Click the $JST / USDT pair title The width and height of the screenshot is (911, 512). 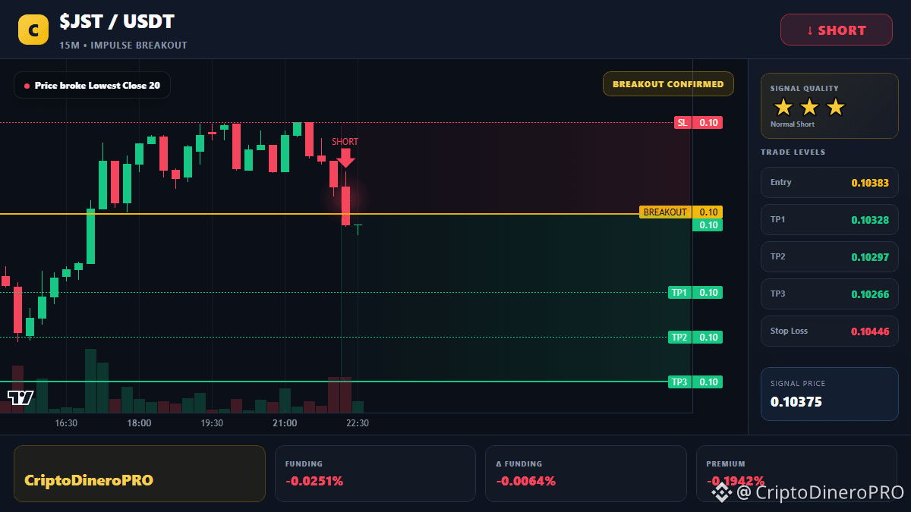[117, 22]
